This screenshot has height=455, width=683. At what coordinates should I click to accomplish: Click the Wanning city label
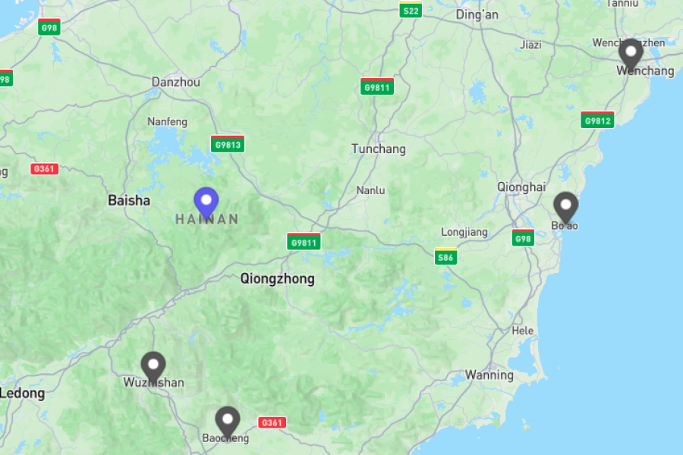tap(489, 375)
